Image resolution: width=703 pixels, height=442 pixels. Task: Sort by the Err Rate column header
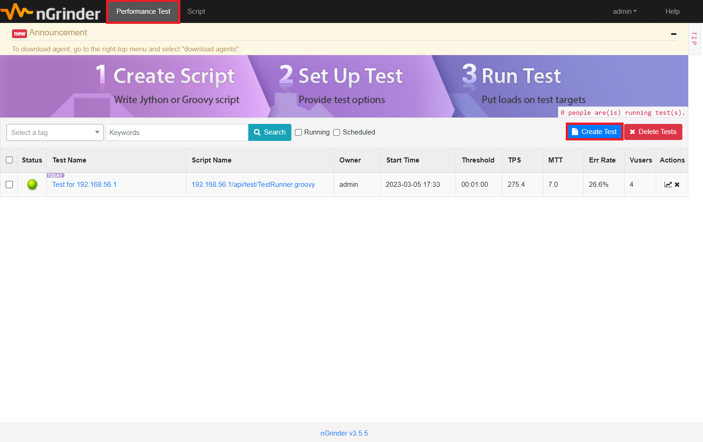pos(602,160)
